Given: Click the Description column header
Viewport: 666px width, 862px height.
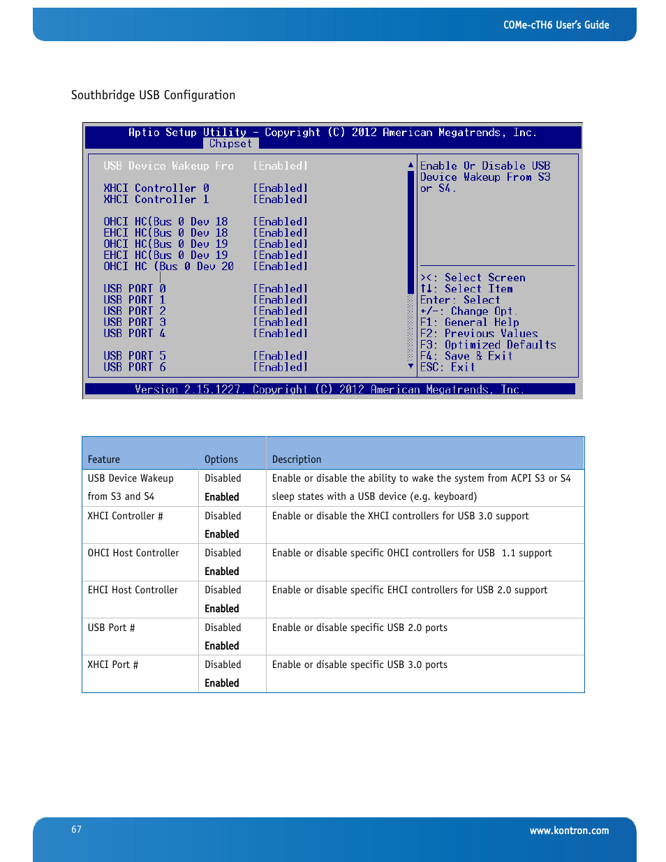Looking at the screenshot, I should [297, 459].
